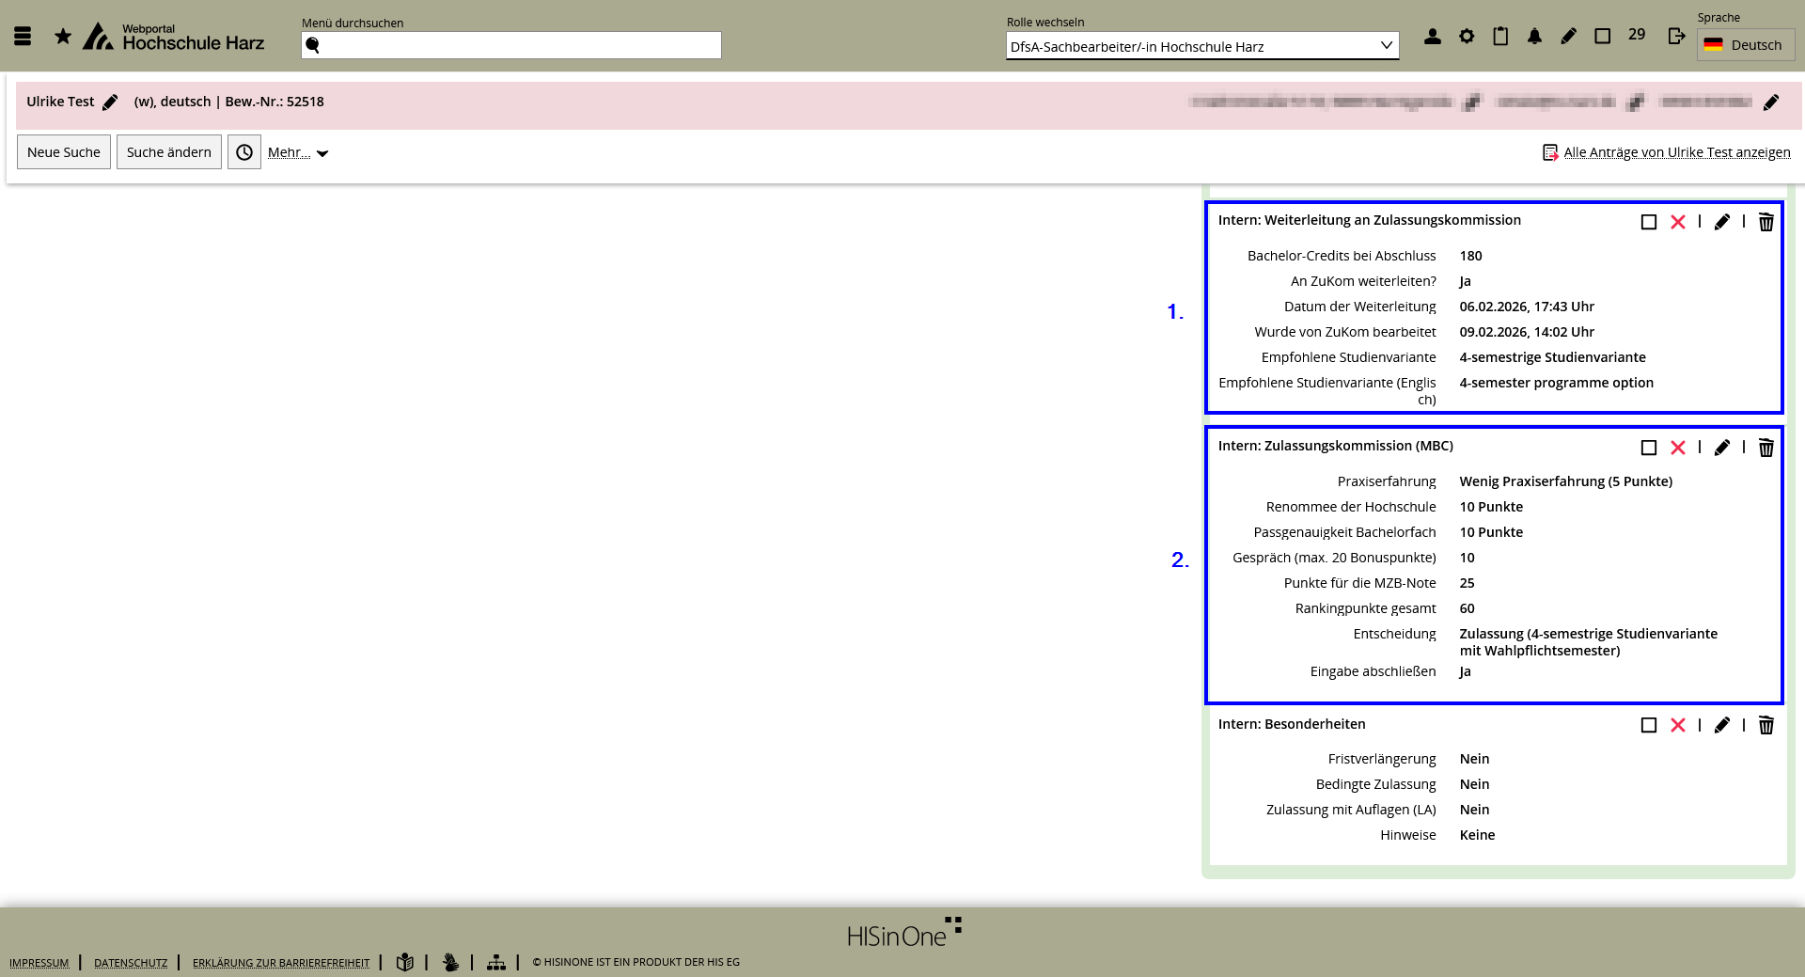The height and width of the screenshot is (977, 1805).
Task: Open the notifications bell
Action: click(x=1534, y=37)
